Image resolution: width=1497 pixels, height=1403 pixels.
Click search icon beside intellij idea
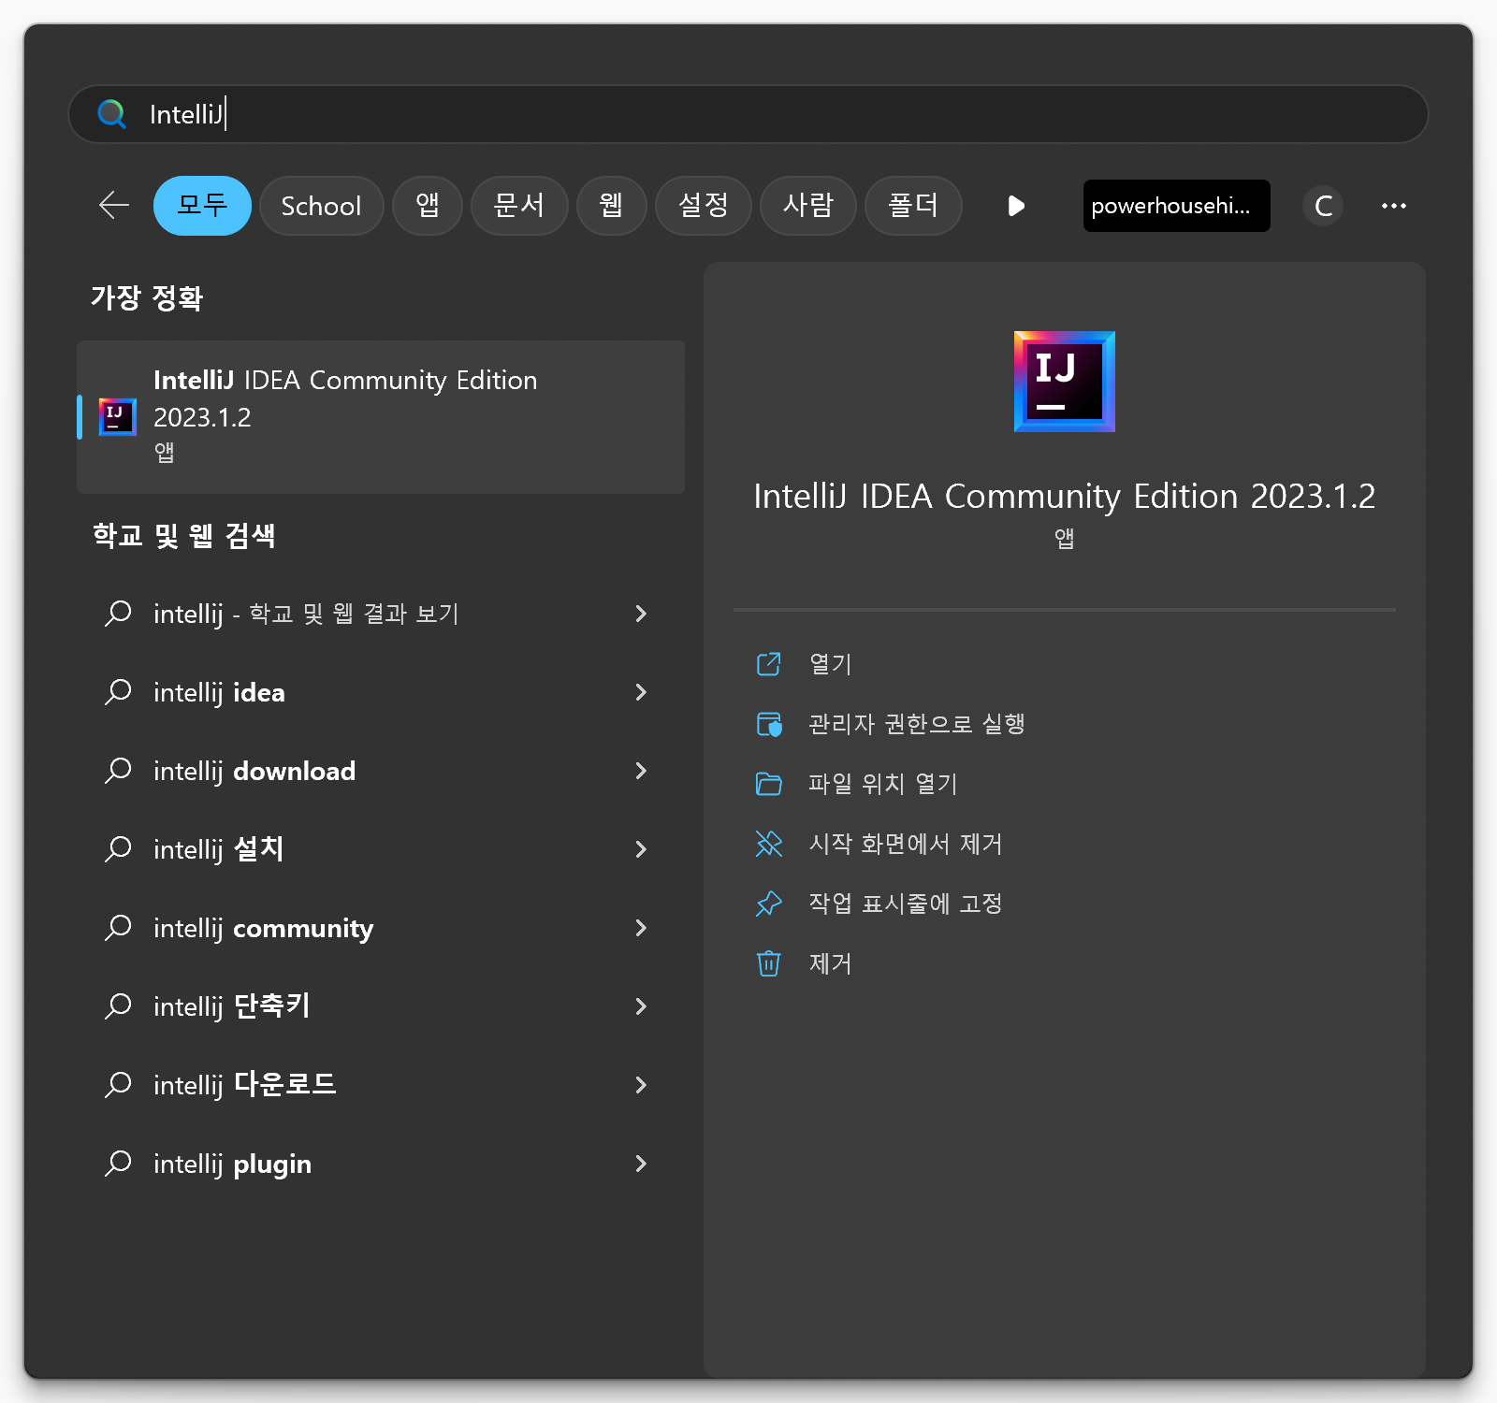coord(118,692)
